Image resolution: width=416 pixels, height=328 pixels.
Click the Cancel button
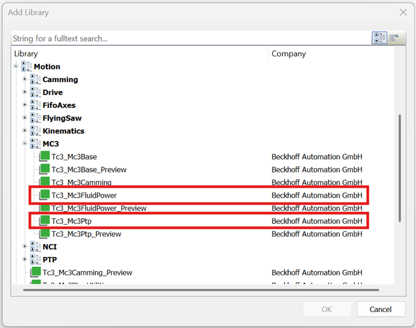tap(381, 309)
